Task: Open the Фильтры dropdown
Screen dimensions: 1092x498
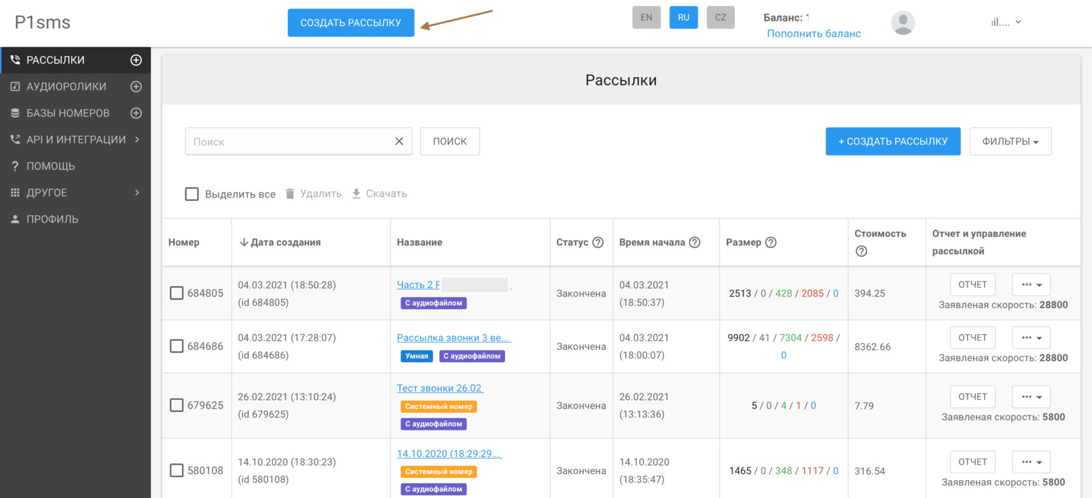Action: 1010,141
